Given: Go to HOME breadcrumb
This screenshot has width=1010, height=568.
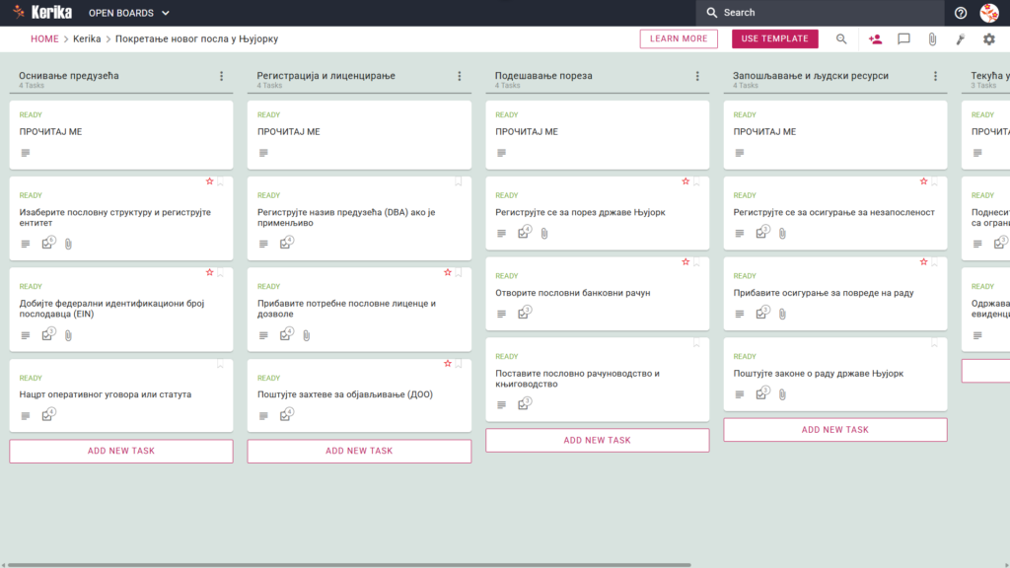Looking at the screenshot, I should pyautogui.click(x=44, y=38).
